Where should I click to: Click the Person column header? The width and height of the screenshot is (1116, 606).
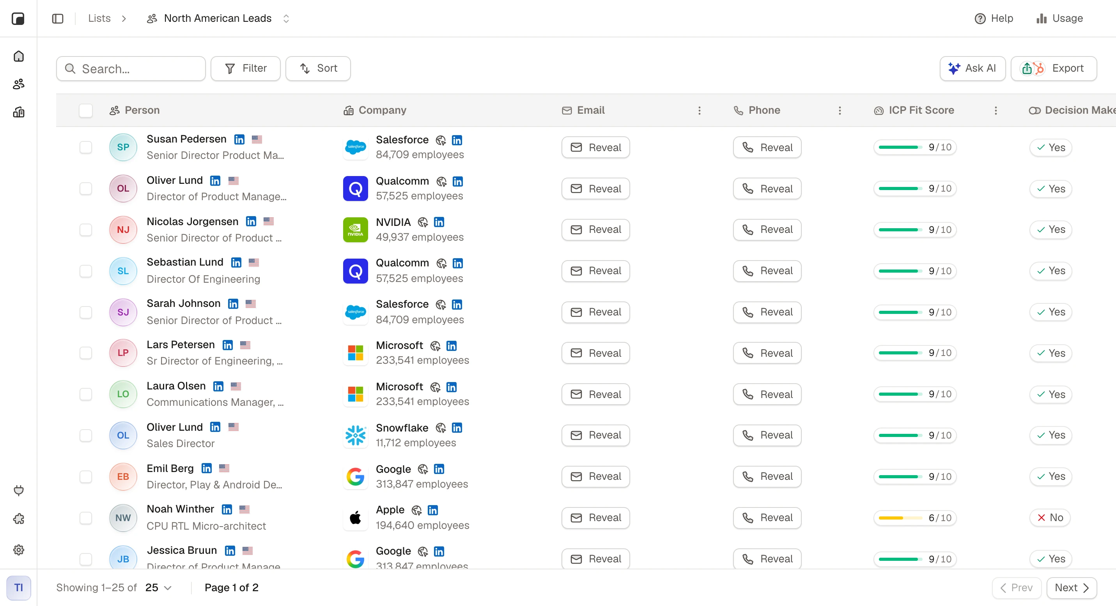click(135, 111)
